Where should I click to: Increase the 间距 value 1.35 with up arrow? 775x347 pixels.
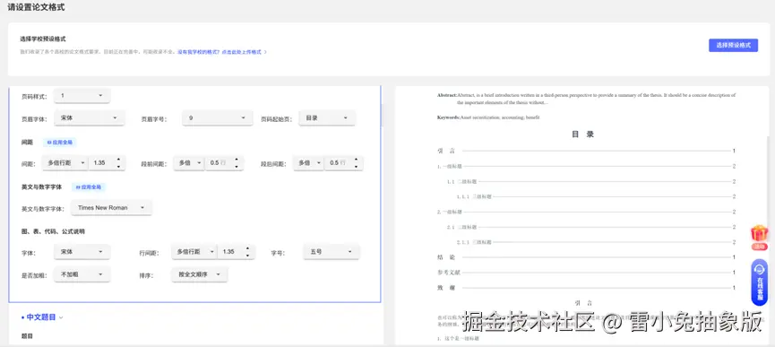(x=118, y=160)
